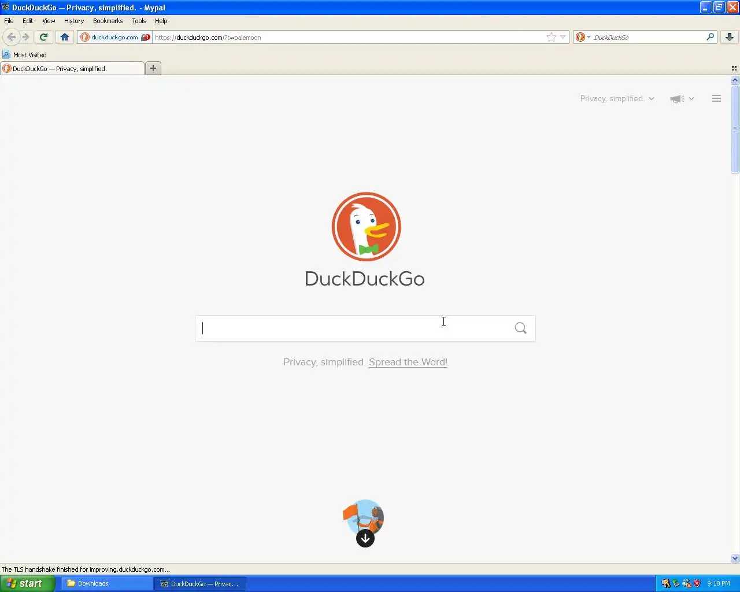The height and width of the screenshot is (592, 740).
Task: Open the Downloads arrow toolbar button
Action: click(x=730, y=37)
